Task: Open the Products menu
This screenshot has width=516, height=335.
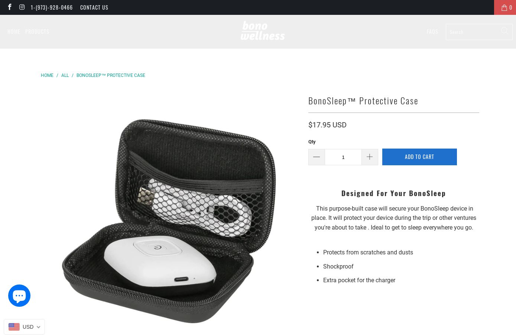Action: [37, 32]
